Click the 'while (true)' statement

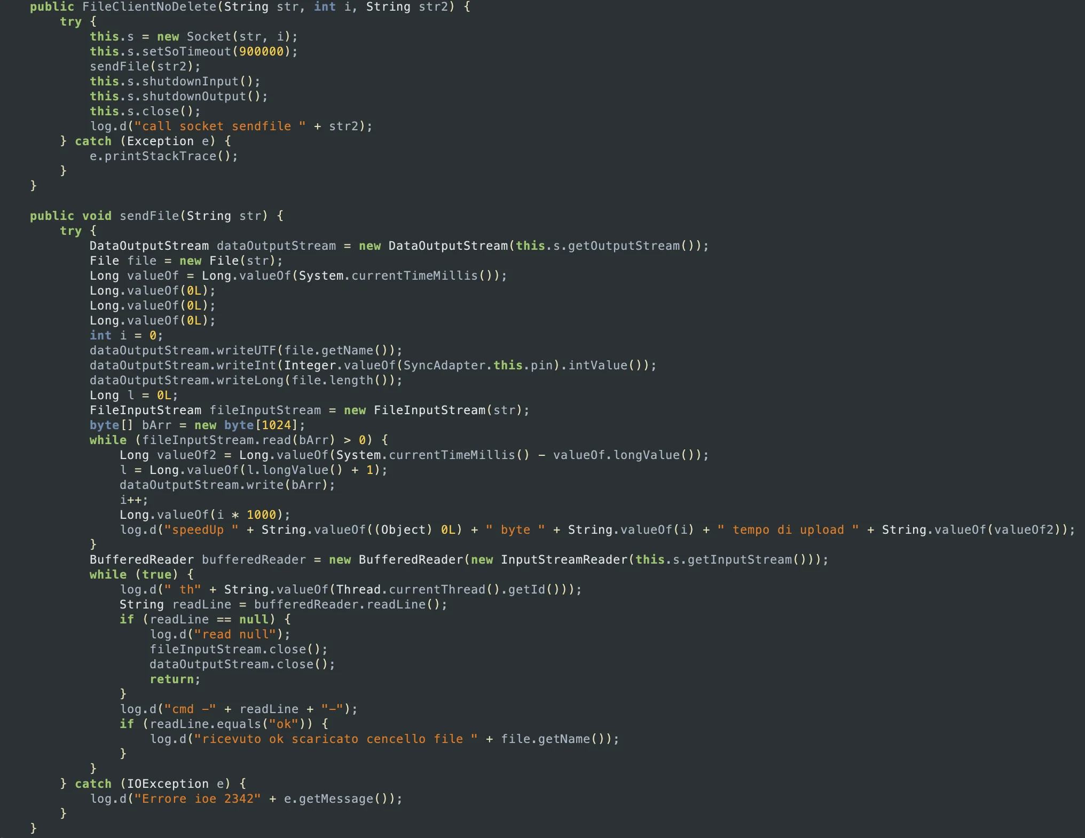pyautogui.click(x=134, y=575)
